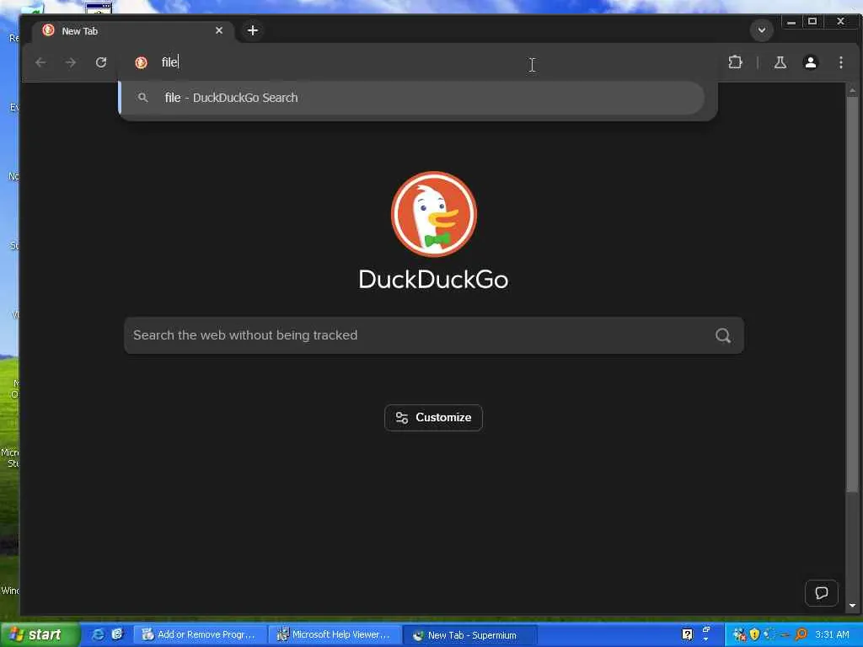This screenshot has width=863, height=647.
Task: Click the security shield tray icon
Action: [754, 634]
